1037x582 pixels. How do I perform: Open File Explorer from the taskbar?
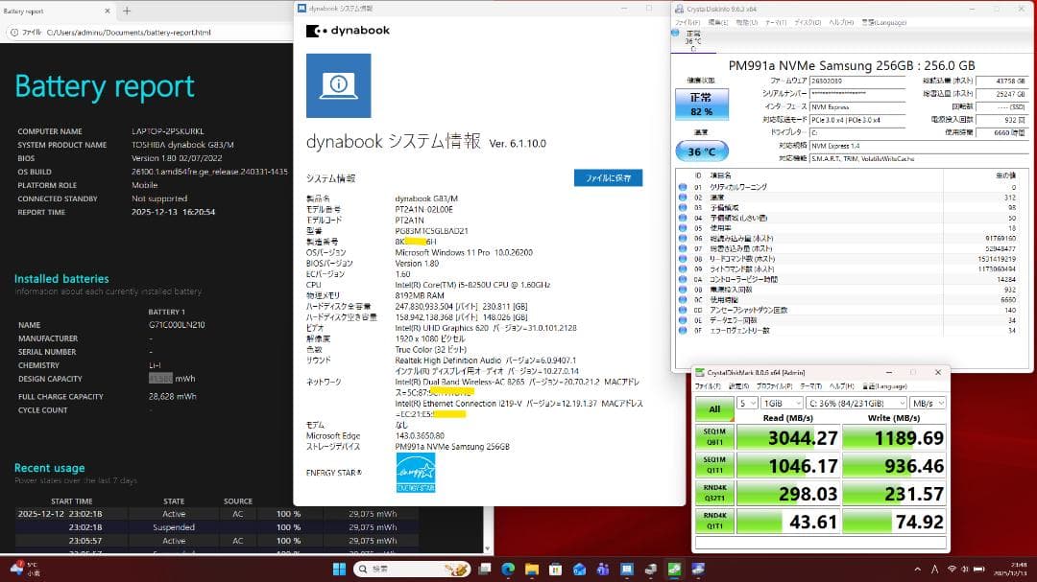coord(532,569)
